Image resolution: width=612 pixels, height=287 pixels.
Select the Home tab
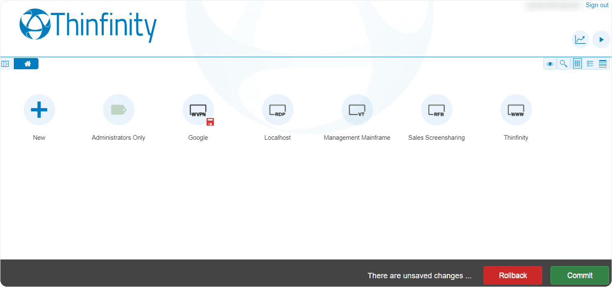(26, 64)
